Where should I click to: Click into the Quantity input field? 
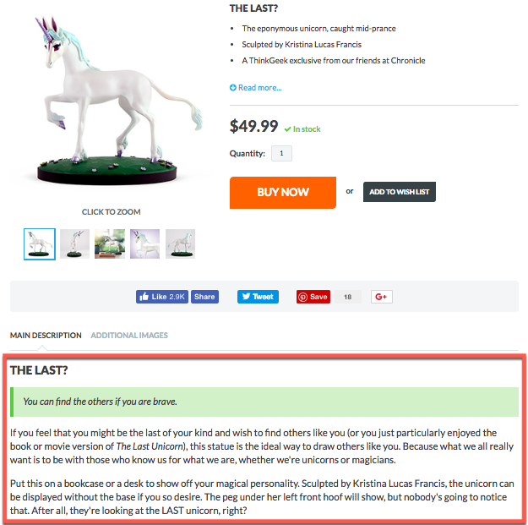[x=281, y=153]
